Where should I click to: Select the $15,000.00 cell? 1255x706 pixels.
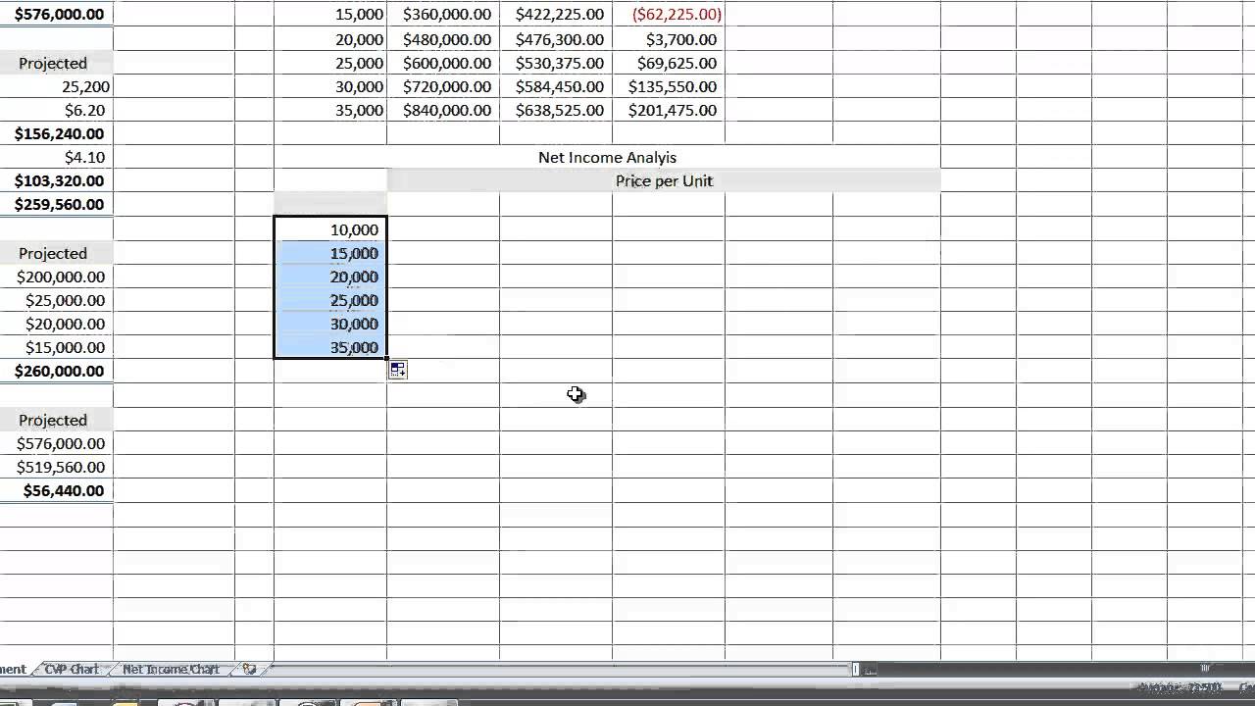pyautogui.click(x=56, y=347)
